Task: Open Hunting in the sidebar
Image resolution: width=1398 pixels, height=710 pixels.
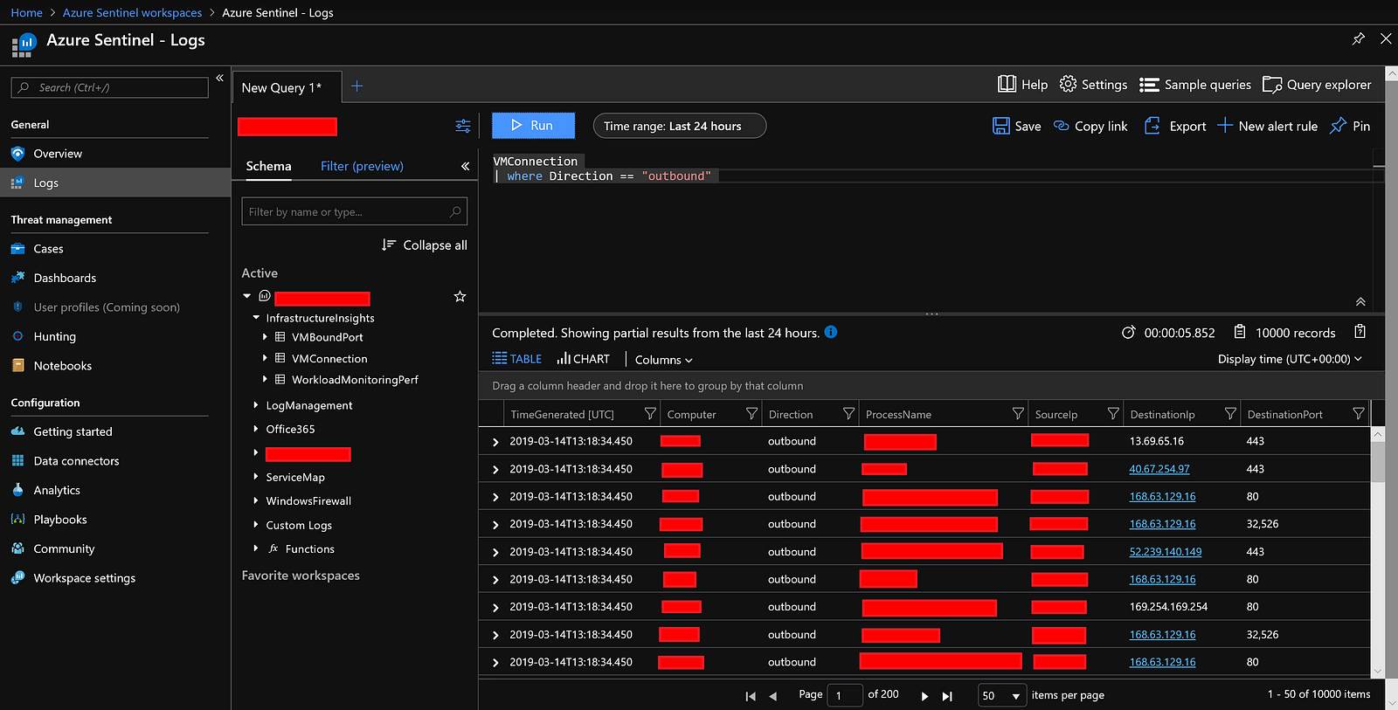Action: (54, 336)
